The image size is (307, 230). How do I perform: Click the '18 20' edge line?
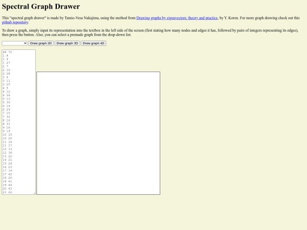coord(7,178)
